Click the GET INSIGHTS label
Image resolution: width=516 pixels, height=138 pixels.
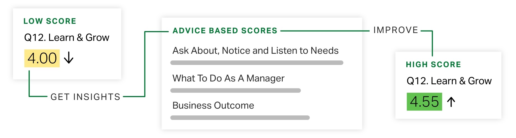point(86,97)
